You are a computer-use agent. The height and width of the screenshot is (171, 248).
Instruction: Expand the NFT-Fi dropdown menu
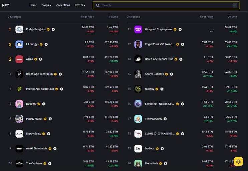(x=80, y=5)
